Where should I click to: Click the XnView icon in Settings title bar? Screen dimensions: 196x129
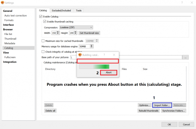pos(2,3)
